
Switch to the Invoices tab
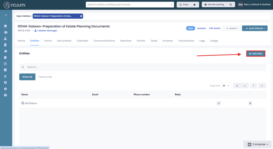click(x=167, y=41)
